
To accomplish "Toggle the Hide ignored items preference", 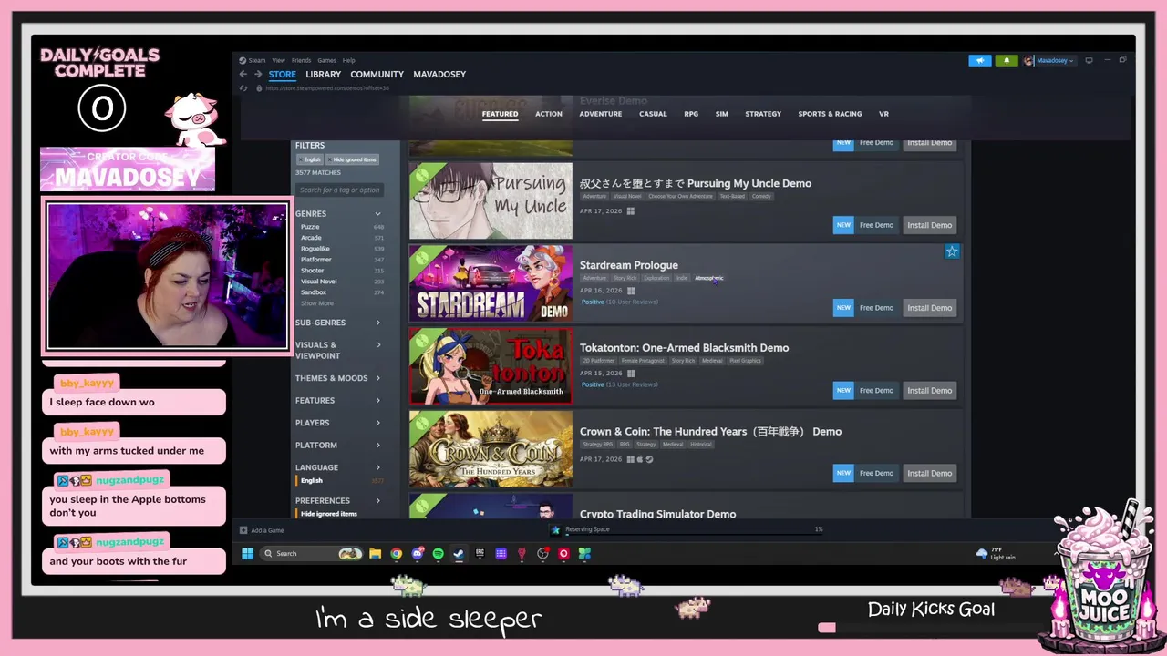I will 339,514.
